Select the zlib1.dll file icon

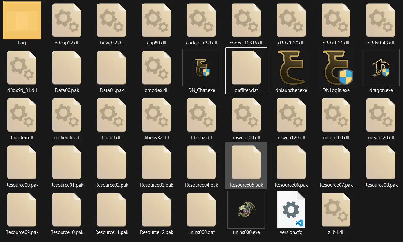[336, 210]
